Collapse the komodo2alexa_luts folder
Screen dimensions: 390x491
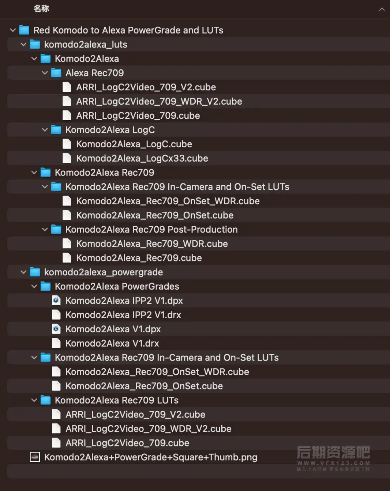click(23, 45)
